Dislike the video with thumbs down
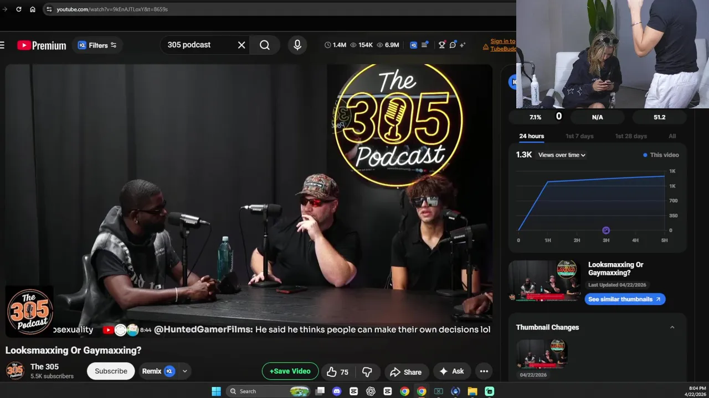Image resolution: width=709 pixels, height=398 pixels. pyautogui.click(x=367, y=371)
